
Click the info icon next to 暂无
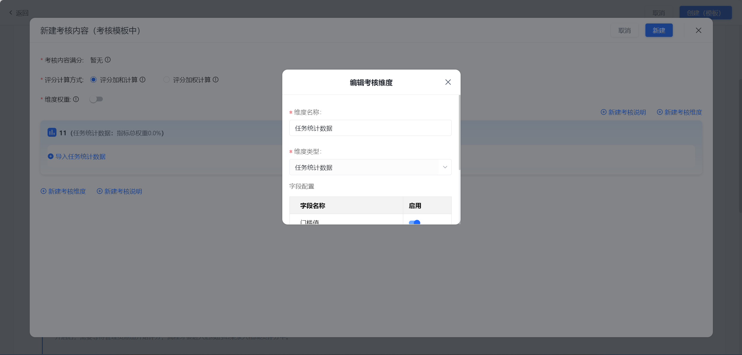click(108, 60)
